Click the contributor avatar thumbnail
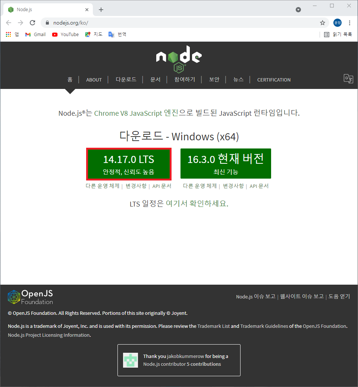The image size is (358, 387). point(131,360)
